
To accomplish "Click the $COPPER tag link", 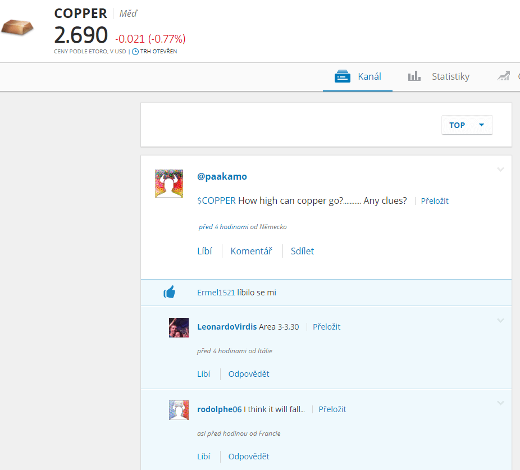I will click(216, 200).
